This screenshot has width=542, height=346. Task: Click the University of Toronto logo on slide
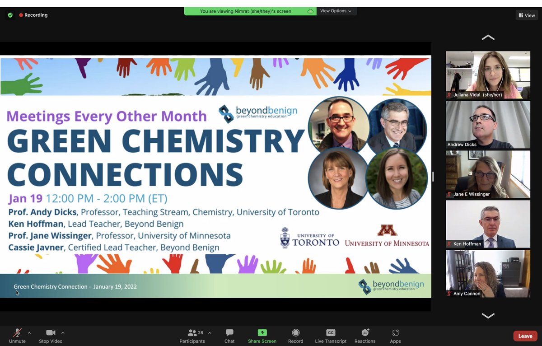point(309,238)
